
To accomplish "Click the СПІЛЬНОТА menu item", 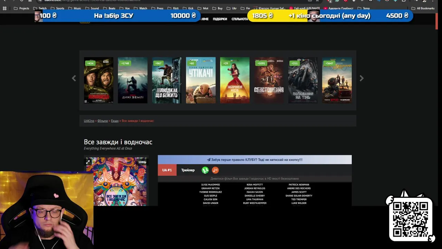I will point(240,19).
